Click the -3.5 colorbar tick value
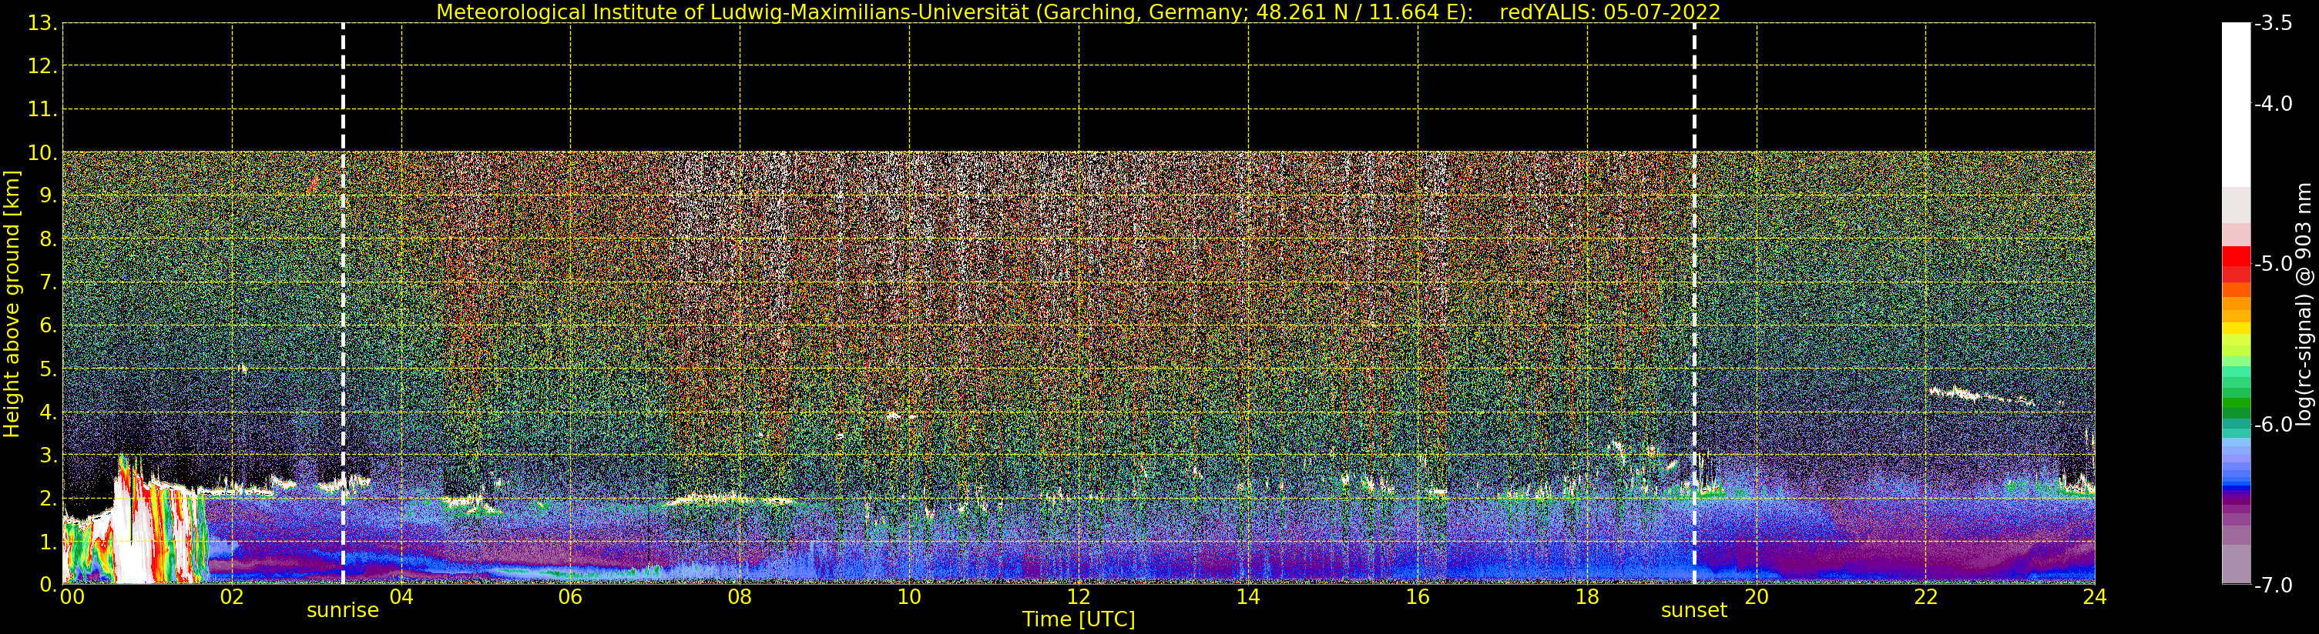This screenshot has width=2319, height=634. [x=2273, y=23]
